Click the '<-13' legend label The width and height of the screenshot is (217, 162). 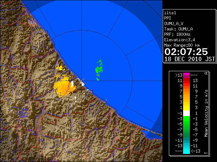pyautogui.click(x=196, y=151)
